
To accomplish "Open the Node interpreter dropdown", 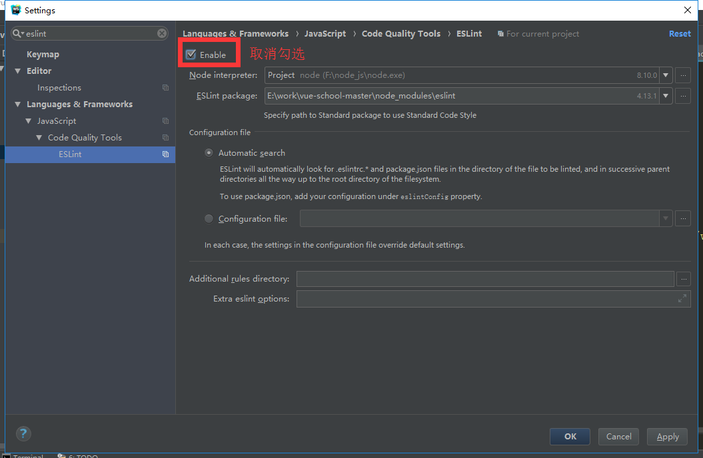I will (x=666, y=75).
